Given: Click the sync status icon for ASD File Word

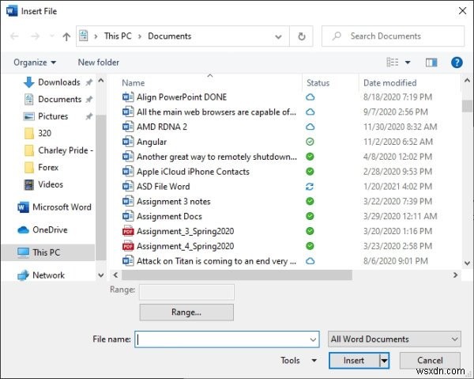Looking at the screenshot, I should [x=310, y=187].
